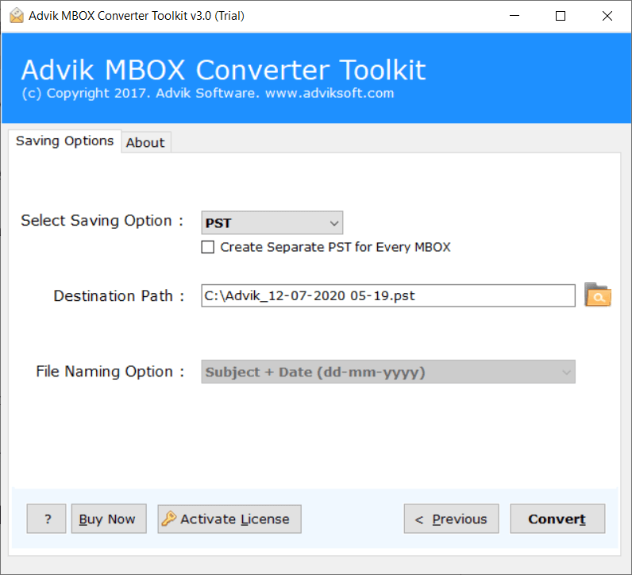Click the Advik envelope icon in title bar
The width and height of the screenshot is (632, 575).
click(x=17, y=16)
